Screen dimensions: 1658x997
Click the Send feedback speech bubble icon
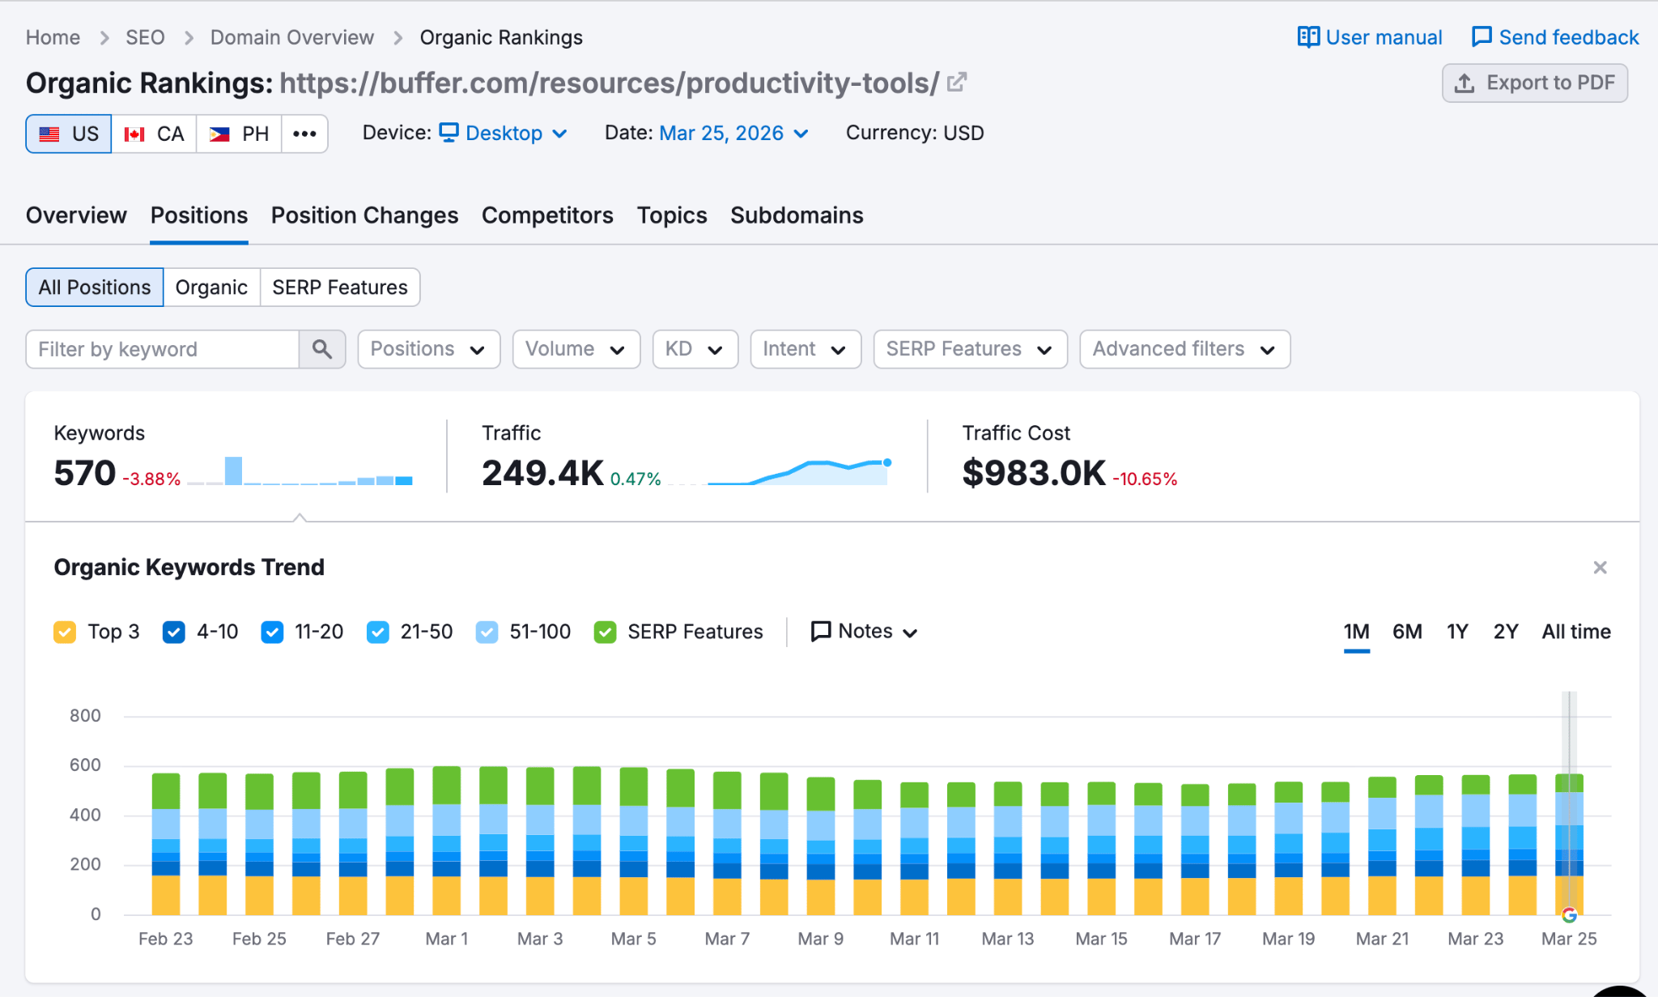(1482, 37)
